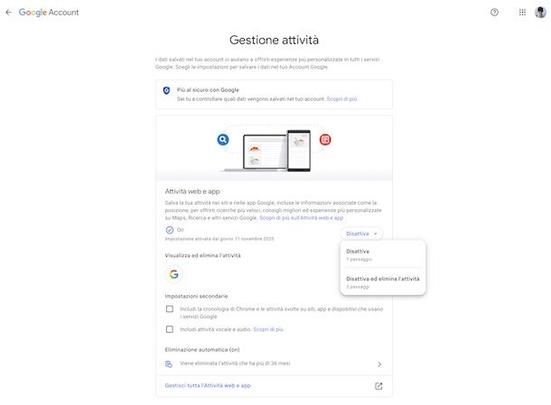Select 'Disattiva' 1 passaggio menu option
The width and height of the screenshot is (551, 405).
tap(383, 254)
